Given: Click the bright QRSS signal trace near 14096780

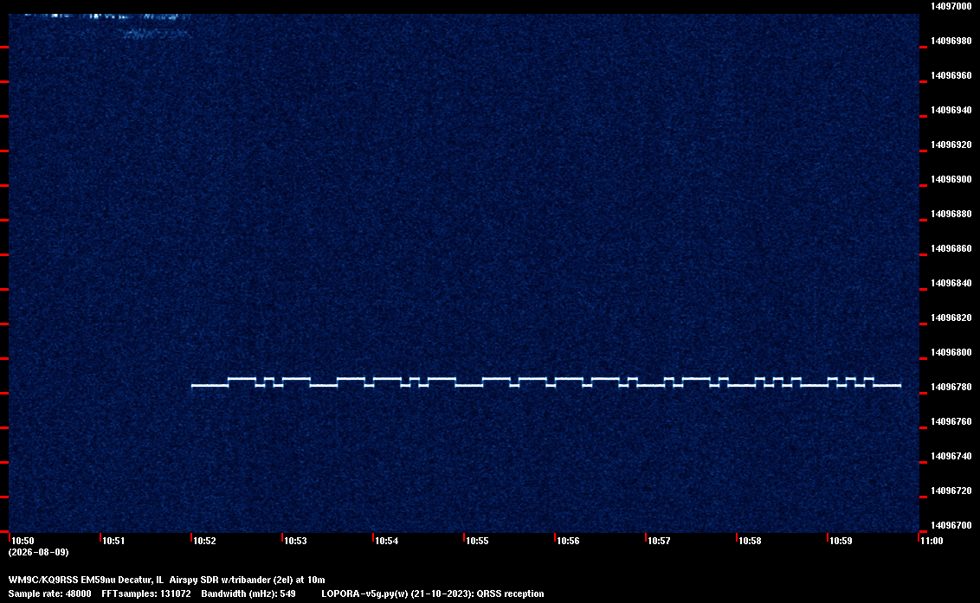Looking at the screenshot, I should (x=545, y=382).
